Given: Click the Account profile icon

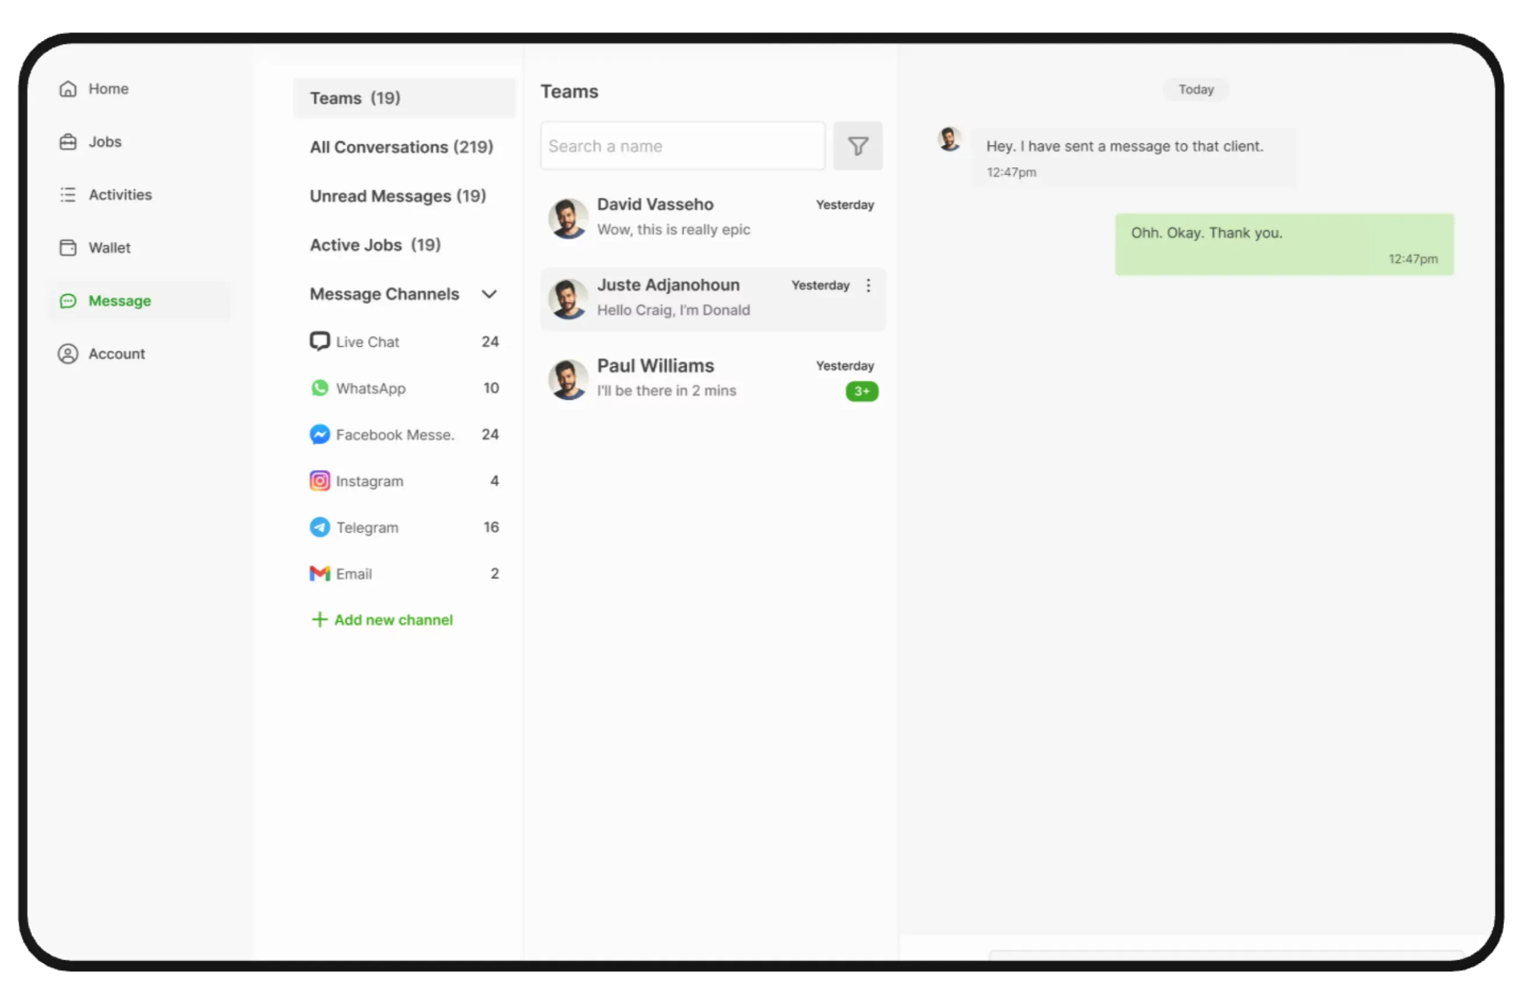Looking at the screenshot, I should pyautogui.click(x=68, y=354).
